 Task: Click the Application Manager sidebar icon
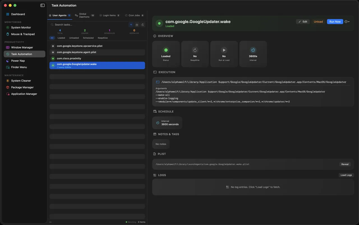8,94
